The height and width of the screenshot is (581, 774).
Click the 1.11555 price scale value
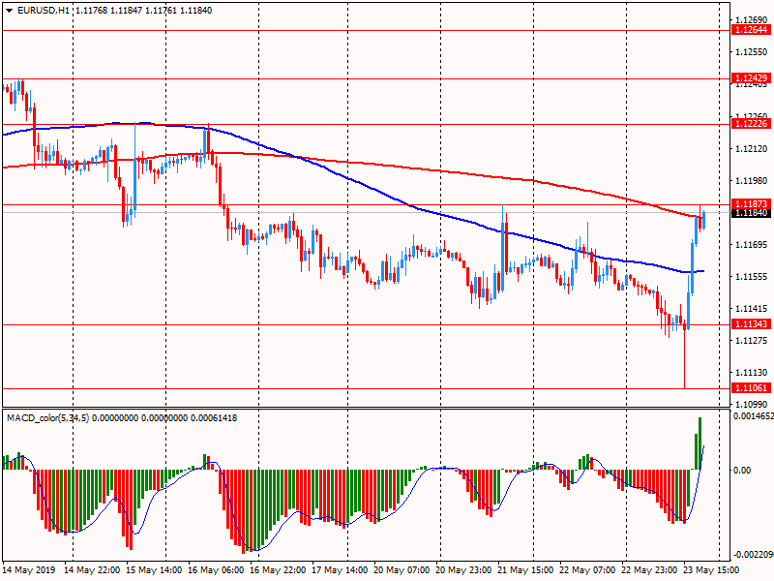point(752,277)
